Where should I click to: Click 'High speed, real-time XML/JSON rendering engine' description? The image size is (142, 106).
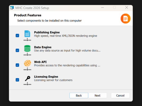click(65, 36)
